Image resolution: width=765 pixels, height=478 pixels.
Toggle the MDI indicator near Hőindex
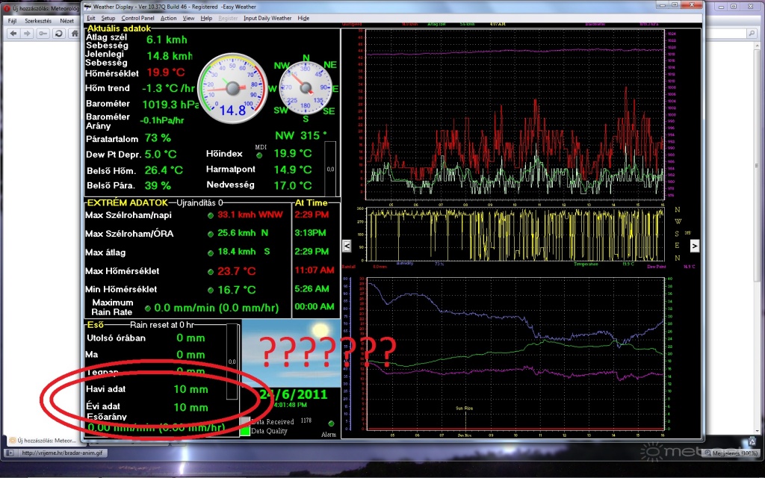point(259,155)
